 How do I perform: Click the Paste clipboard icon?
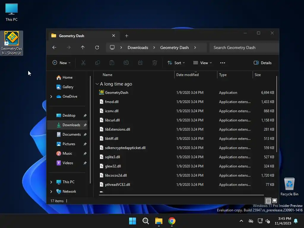click(x=112, y=63)
